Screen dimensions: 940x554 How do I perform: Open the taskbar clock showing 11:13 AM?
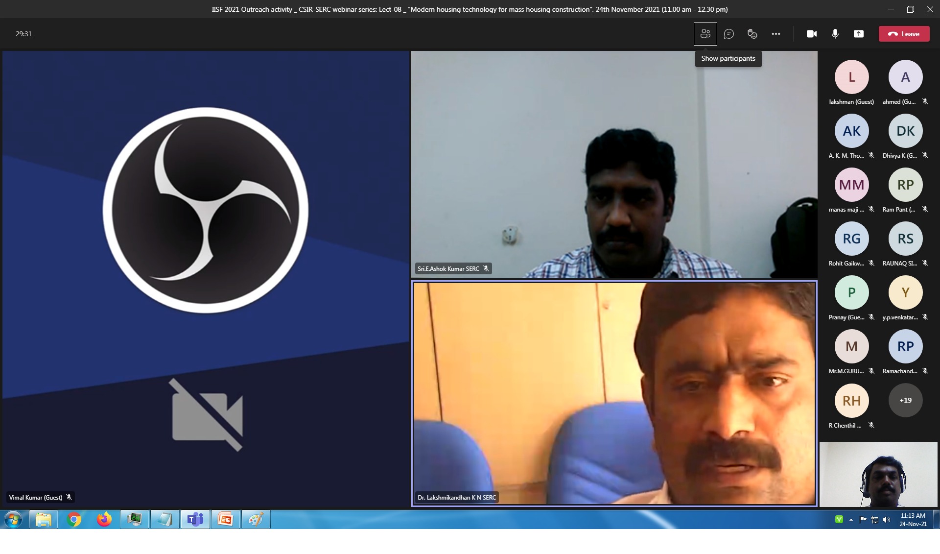point(913,520)
